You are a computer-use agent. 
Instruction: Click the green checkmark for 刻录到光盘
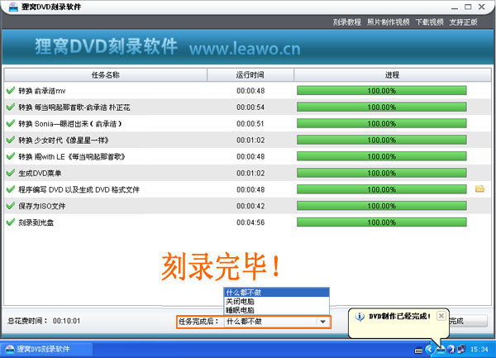(x=11, y=222)
